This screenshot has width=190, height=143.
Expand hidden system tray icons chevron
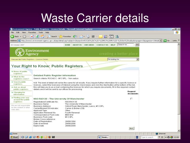pos(166,137)
